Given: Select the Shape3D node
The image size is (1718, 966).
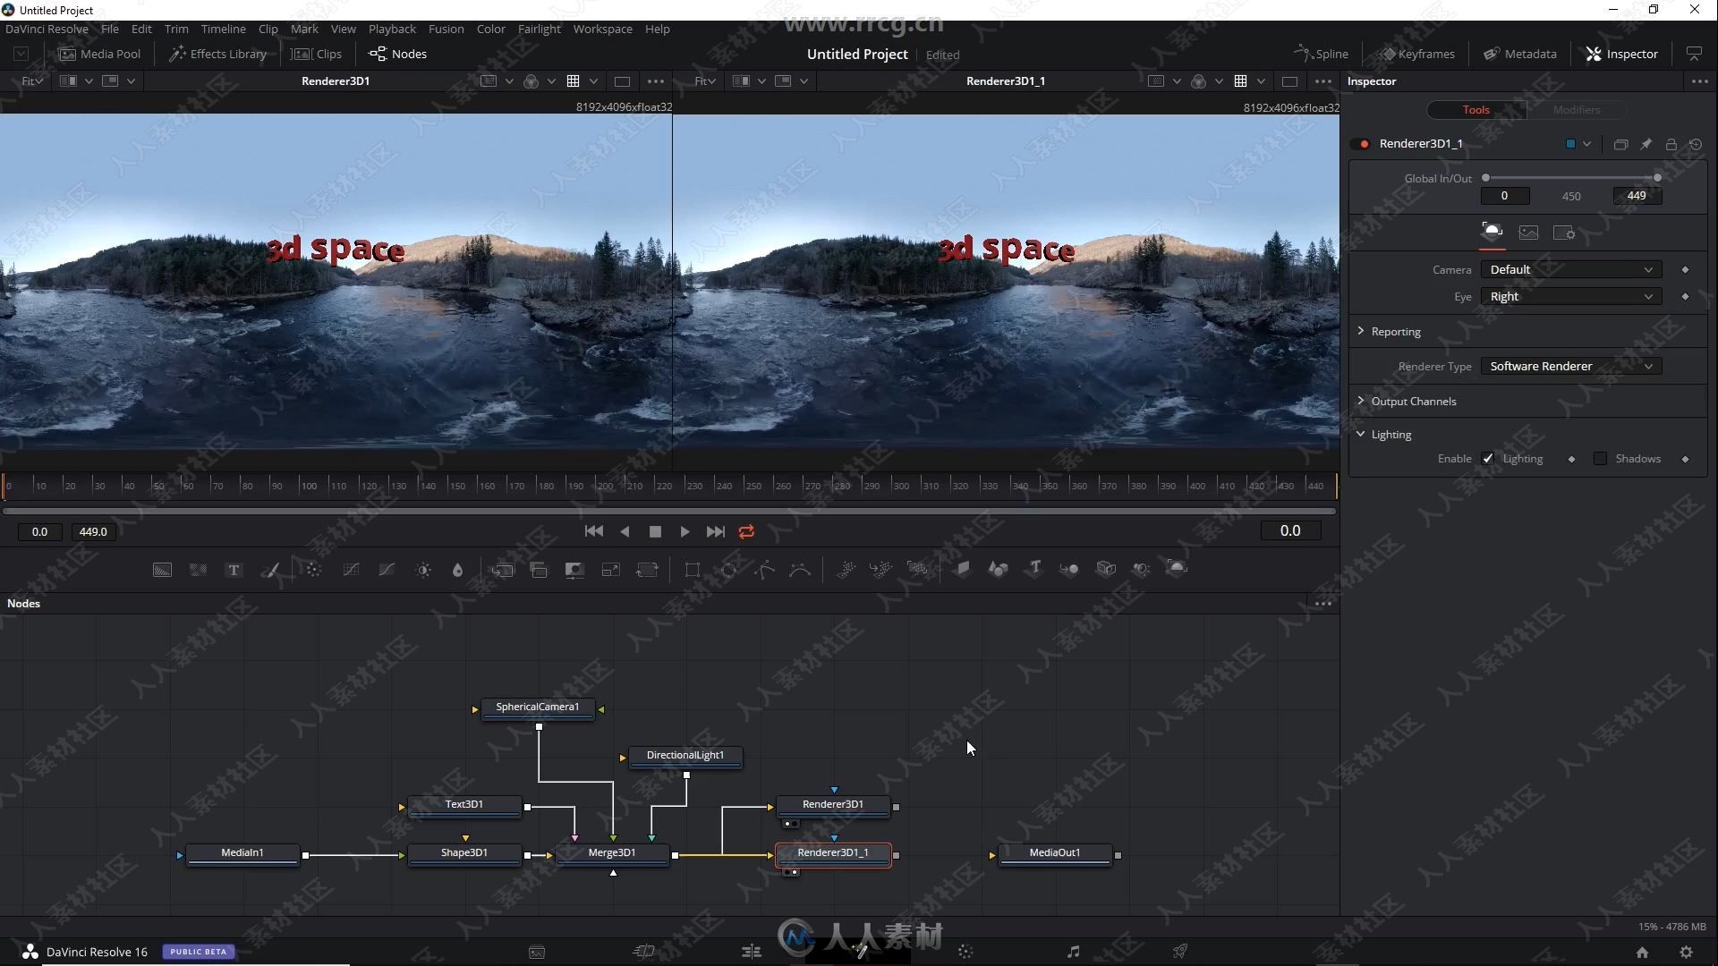Looking at the screenshot, I should pyautogui.click(x=465, y=852).
